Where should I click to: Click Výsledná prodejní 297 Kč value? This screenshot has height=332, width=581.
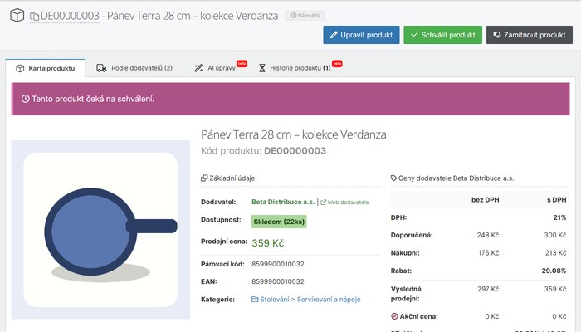point(488,289)
